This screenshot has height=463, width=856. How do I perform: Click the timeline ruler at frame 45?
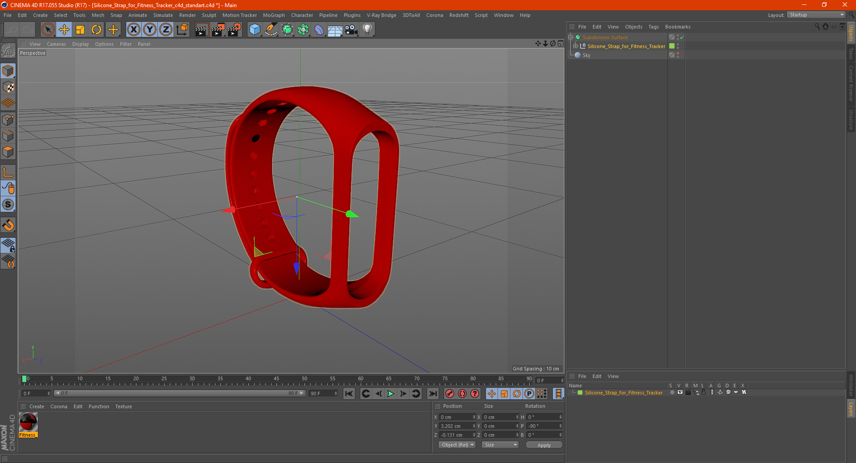pyautogui.click(x=276, y=379)
